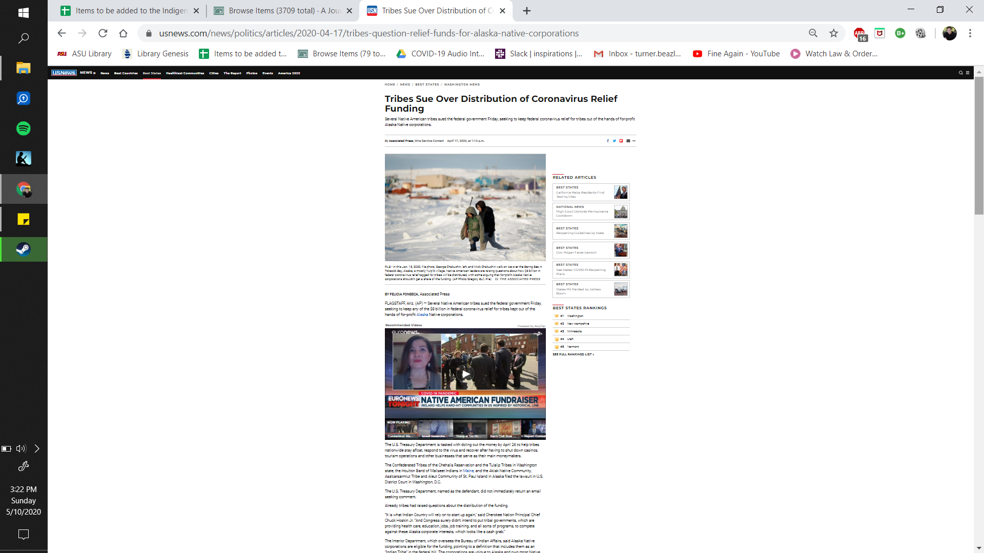Screen dimensions: 984x553
Task: Share article on Facebook
Action: (x=608, y=141)
